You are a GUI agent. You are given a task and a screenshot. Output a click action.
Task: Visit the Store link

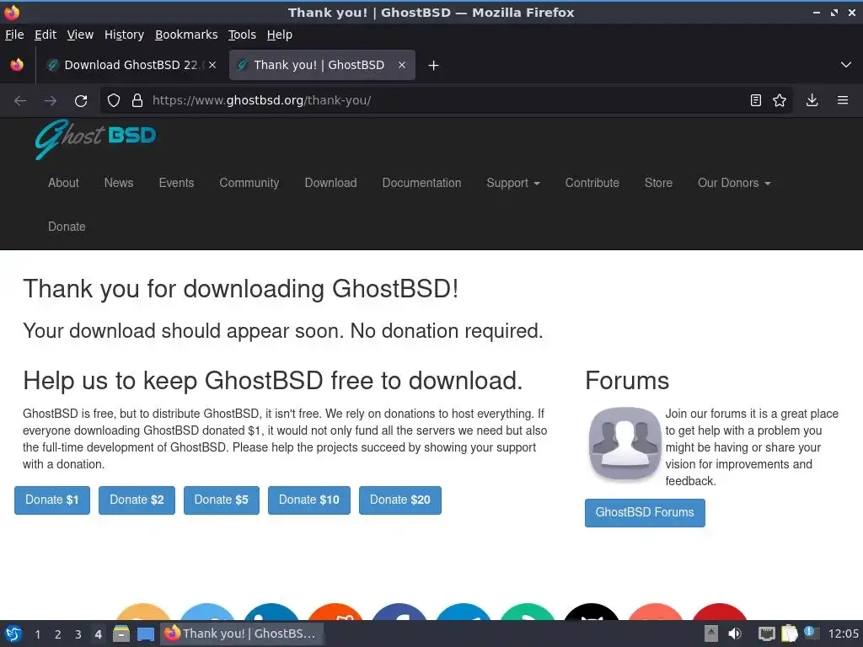coord(659,183)
